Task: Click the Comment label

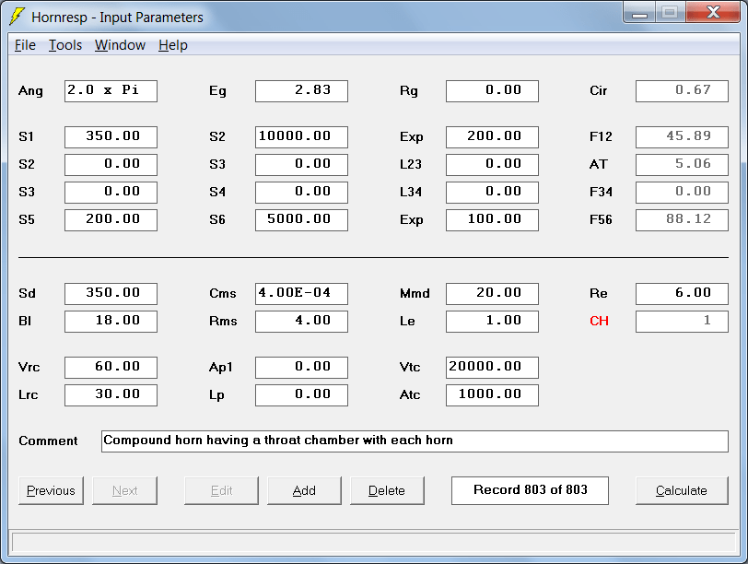Action: coord(48,441)
